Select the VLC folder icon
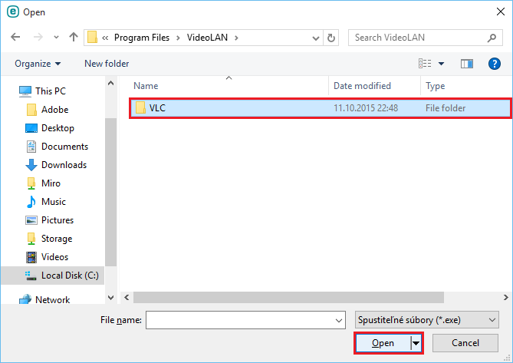Image resolution: width=513 pixels, height=363 pixels. (140, 108)
